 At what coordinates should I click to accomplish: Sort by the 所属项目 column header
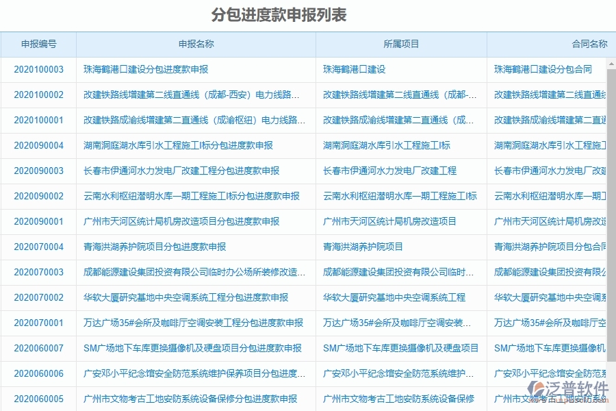400,44
